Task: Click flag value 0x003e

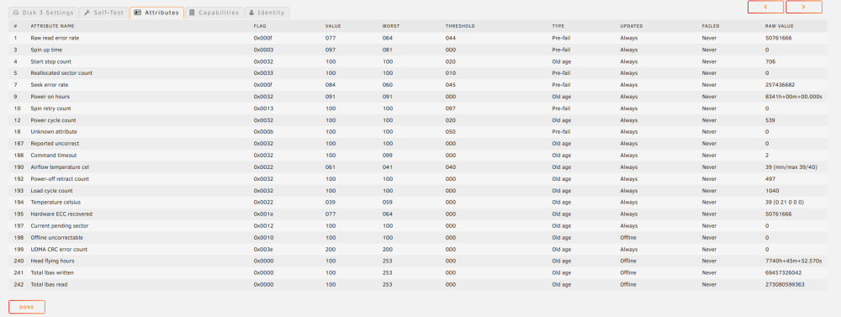Action: 263,250
